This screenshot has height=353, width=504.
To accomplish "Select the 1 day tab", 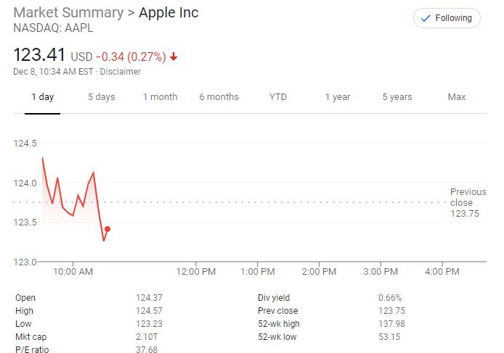I will pos(42,97).
